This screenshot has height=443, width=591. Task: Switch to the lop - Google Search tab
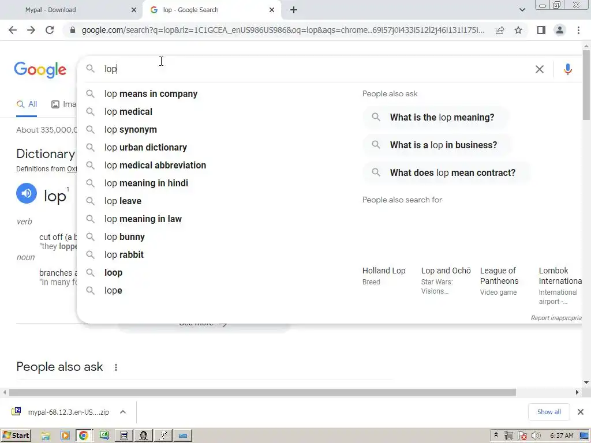click(211, 10)
